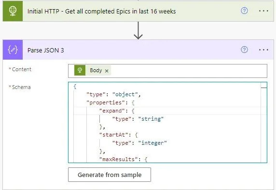Open ellipsis menu of the Initial HTTP action

click(x=263, y=11)
